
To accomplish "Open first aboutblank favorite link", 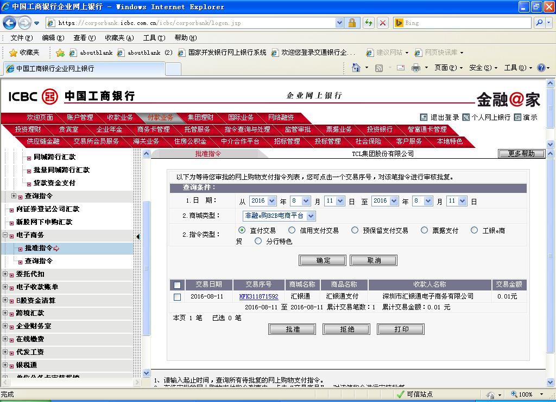I will 91,53.
